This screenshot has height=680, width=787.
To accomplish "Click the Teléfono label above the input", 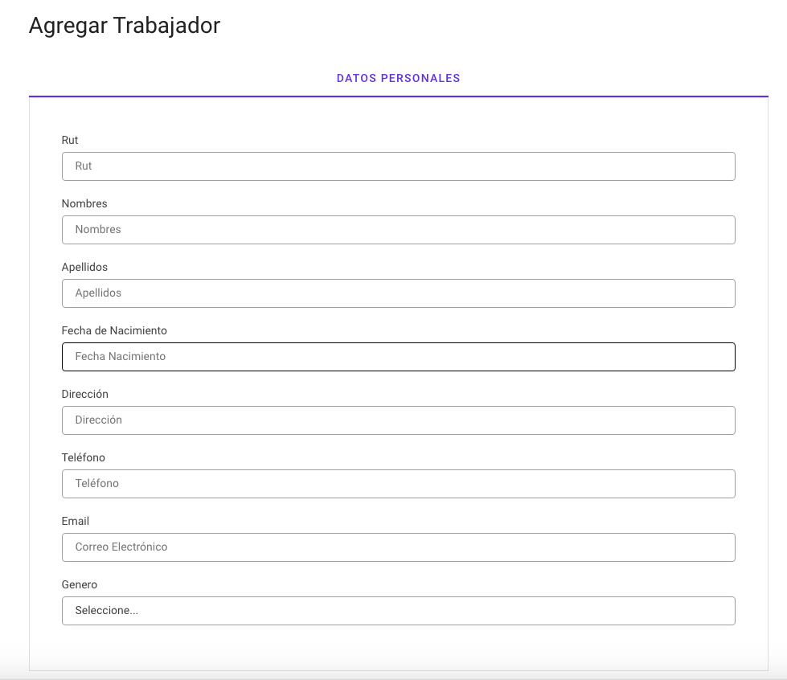I will coord(83,458).
